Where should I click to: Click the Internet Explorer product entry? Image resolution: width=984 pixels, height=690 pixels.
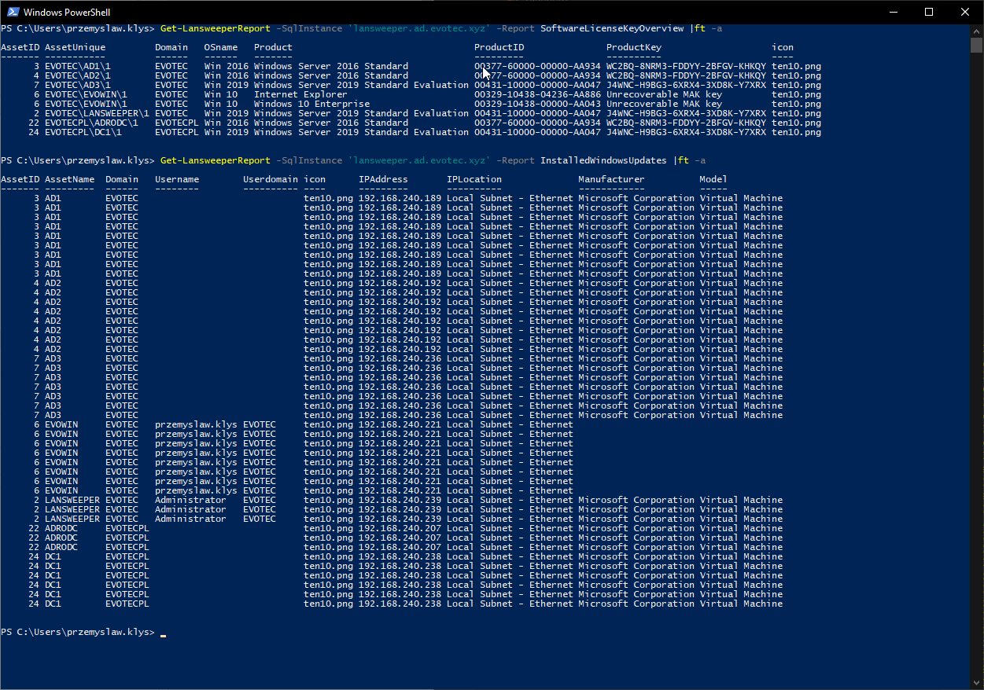click(x=300, y=94)
